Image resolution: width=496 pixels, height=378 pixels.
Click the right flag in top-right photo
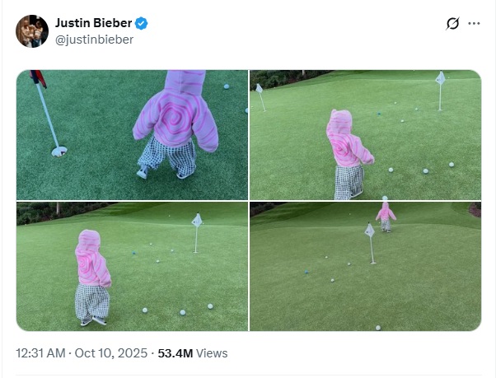pos(440,78)
